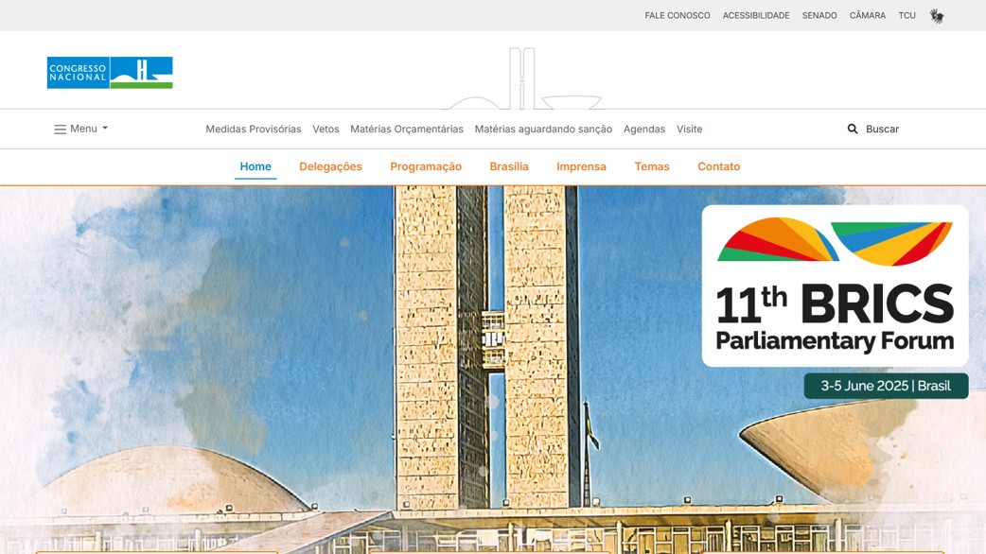Open Matérias aguardando sanção page
Viewport: 986px width, 554px height.
[543, 129]
